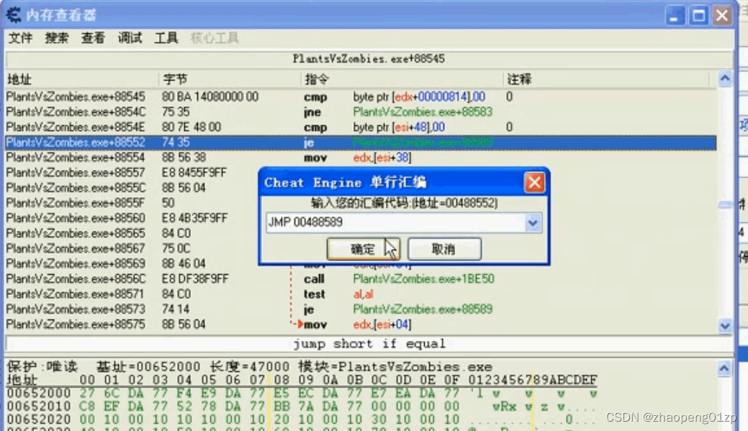Select row PlantsVsZombies.exe+88557

pos(131,173)
